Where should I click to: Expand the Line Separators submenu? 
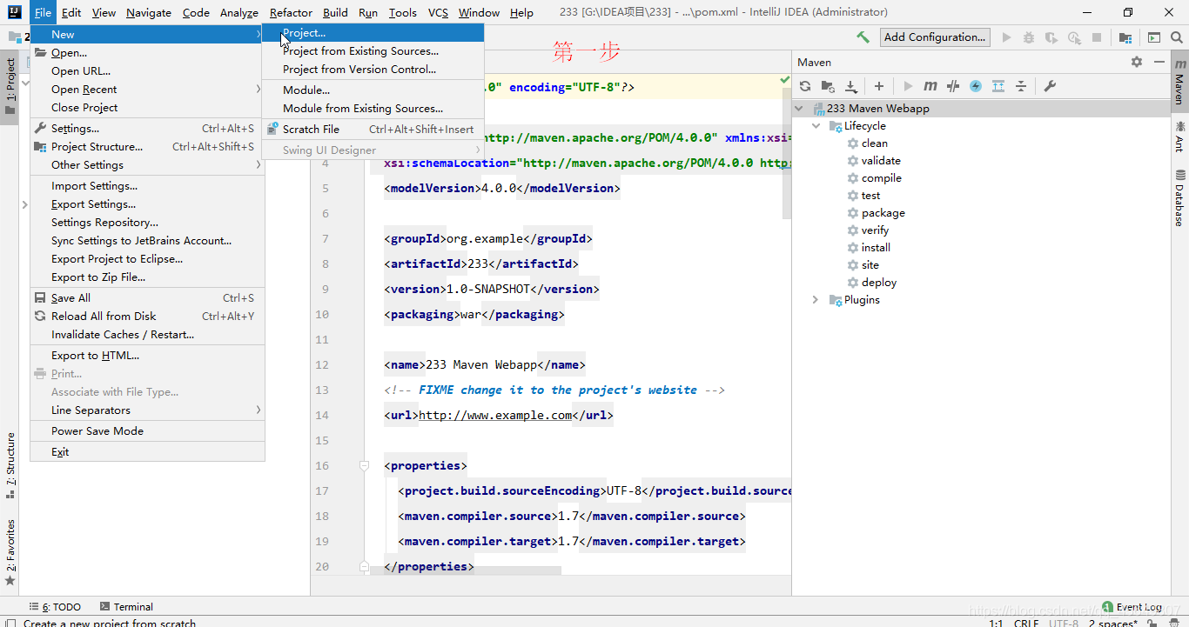click(x=147, y=410)
